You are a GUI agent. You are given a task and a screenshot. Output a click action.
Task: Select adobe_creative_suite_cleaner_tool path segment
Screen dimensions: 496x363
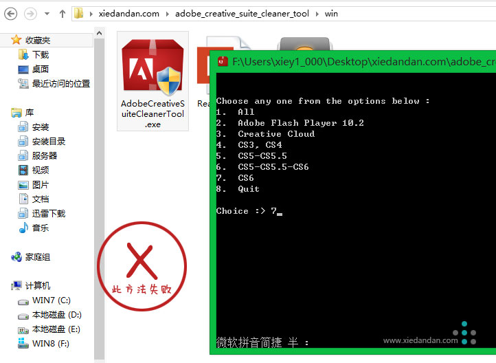click(x=242, y=14)
